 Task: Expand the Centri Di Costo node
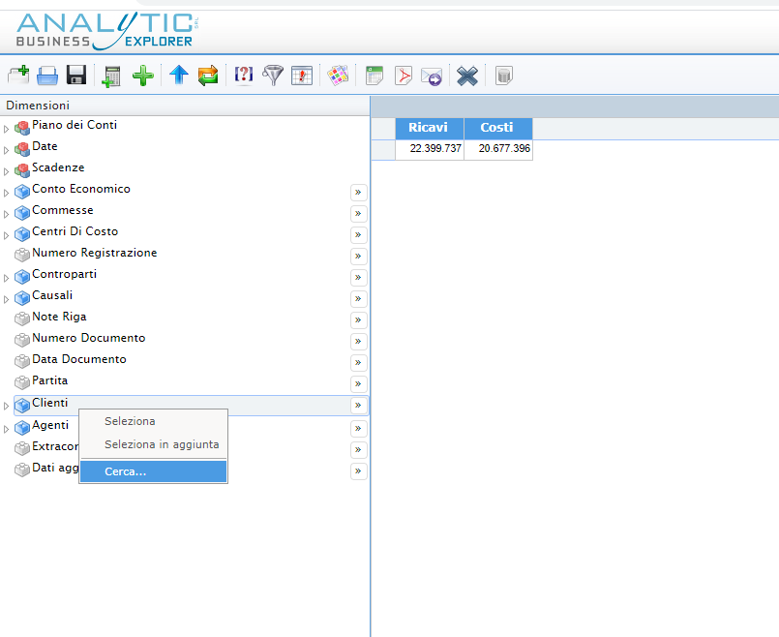tap(6, 235)
